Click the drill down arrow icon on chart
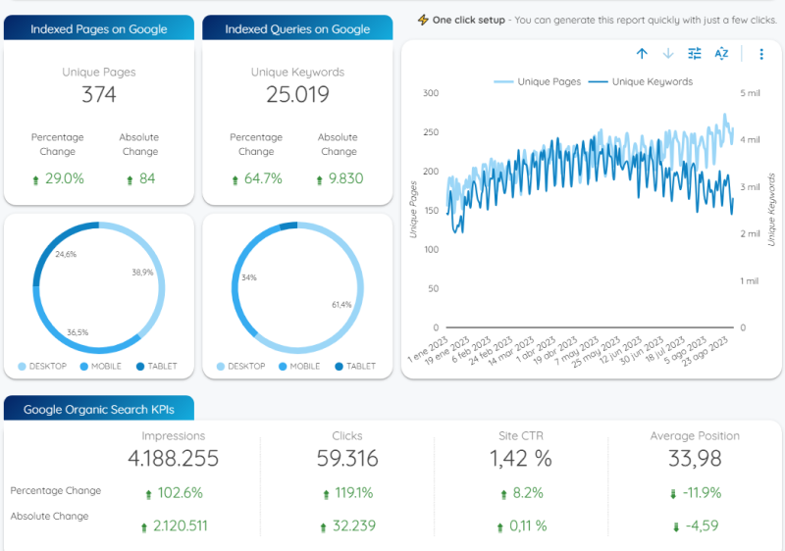The height and width of the screenshot is (551, 785). pyautogui.click(x=668, y=54)
